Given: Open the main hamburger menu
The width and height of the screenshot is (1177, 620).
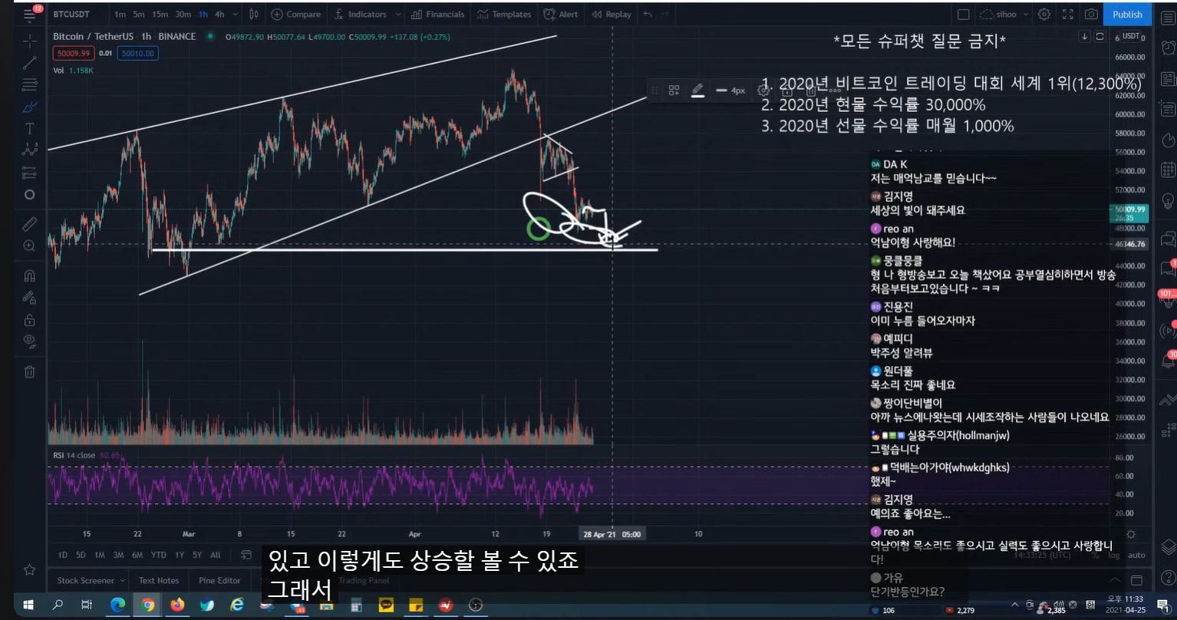Looking at the screenshot, I should (x=29, y=14).
